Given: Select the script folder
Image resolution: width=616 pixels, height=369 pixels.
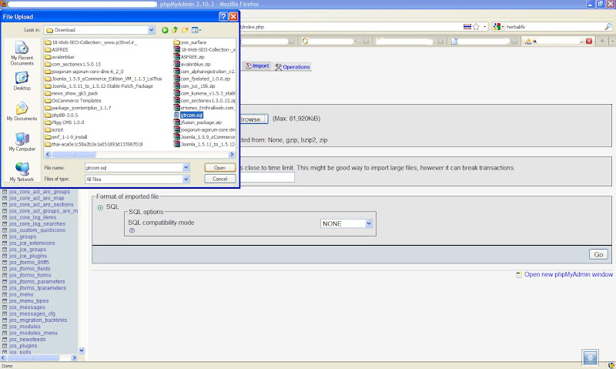Looking at the screenshot, I should pyautogui.click(x=54, y=129).
